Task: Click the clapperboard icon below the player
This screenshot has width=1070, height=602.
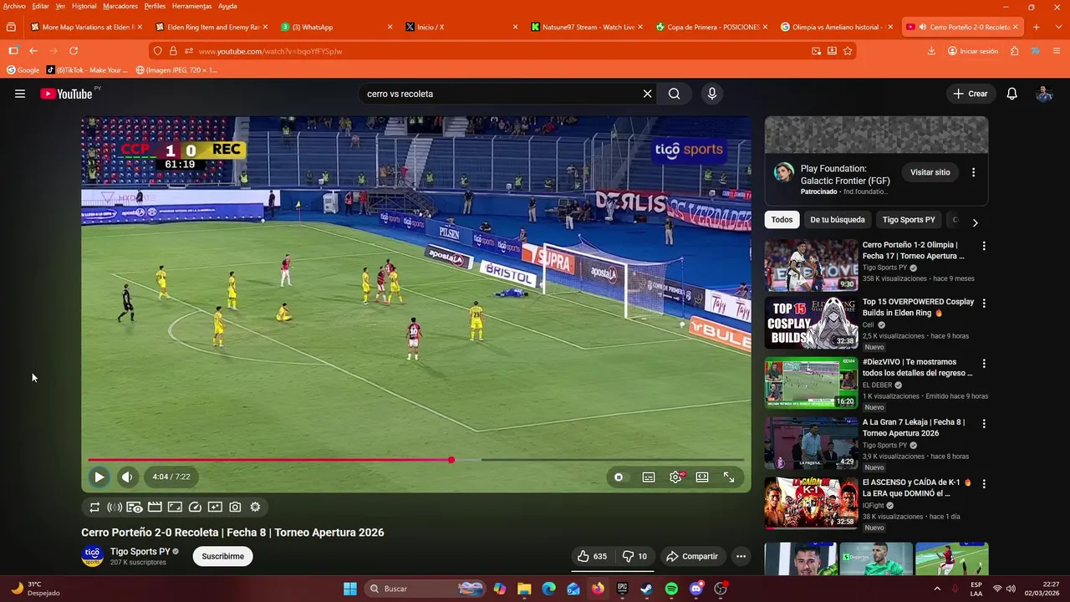Action: (x=155, y=507)
